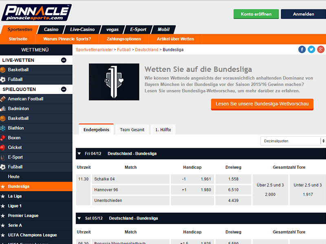This screenshot has width=326, height=244.
Task: Share via the Google Plus icon
Action: (321, 49)
